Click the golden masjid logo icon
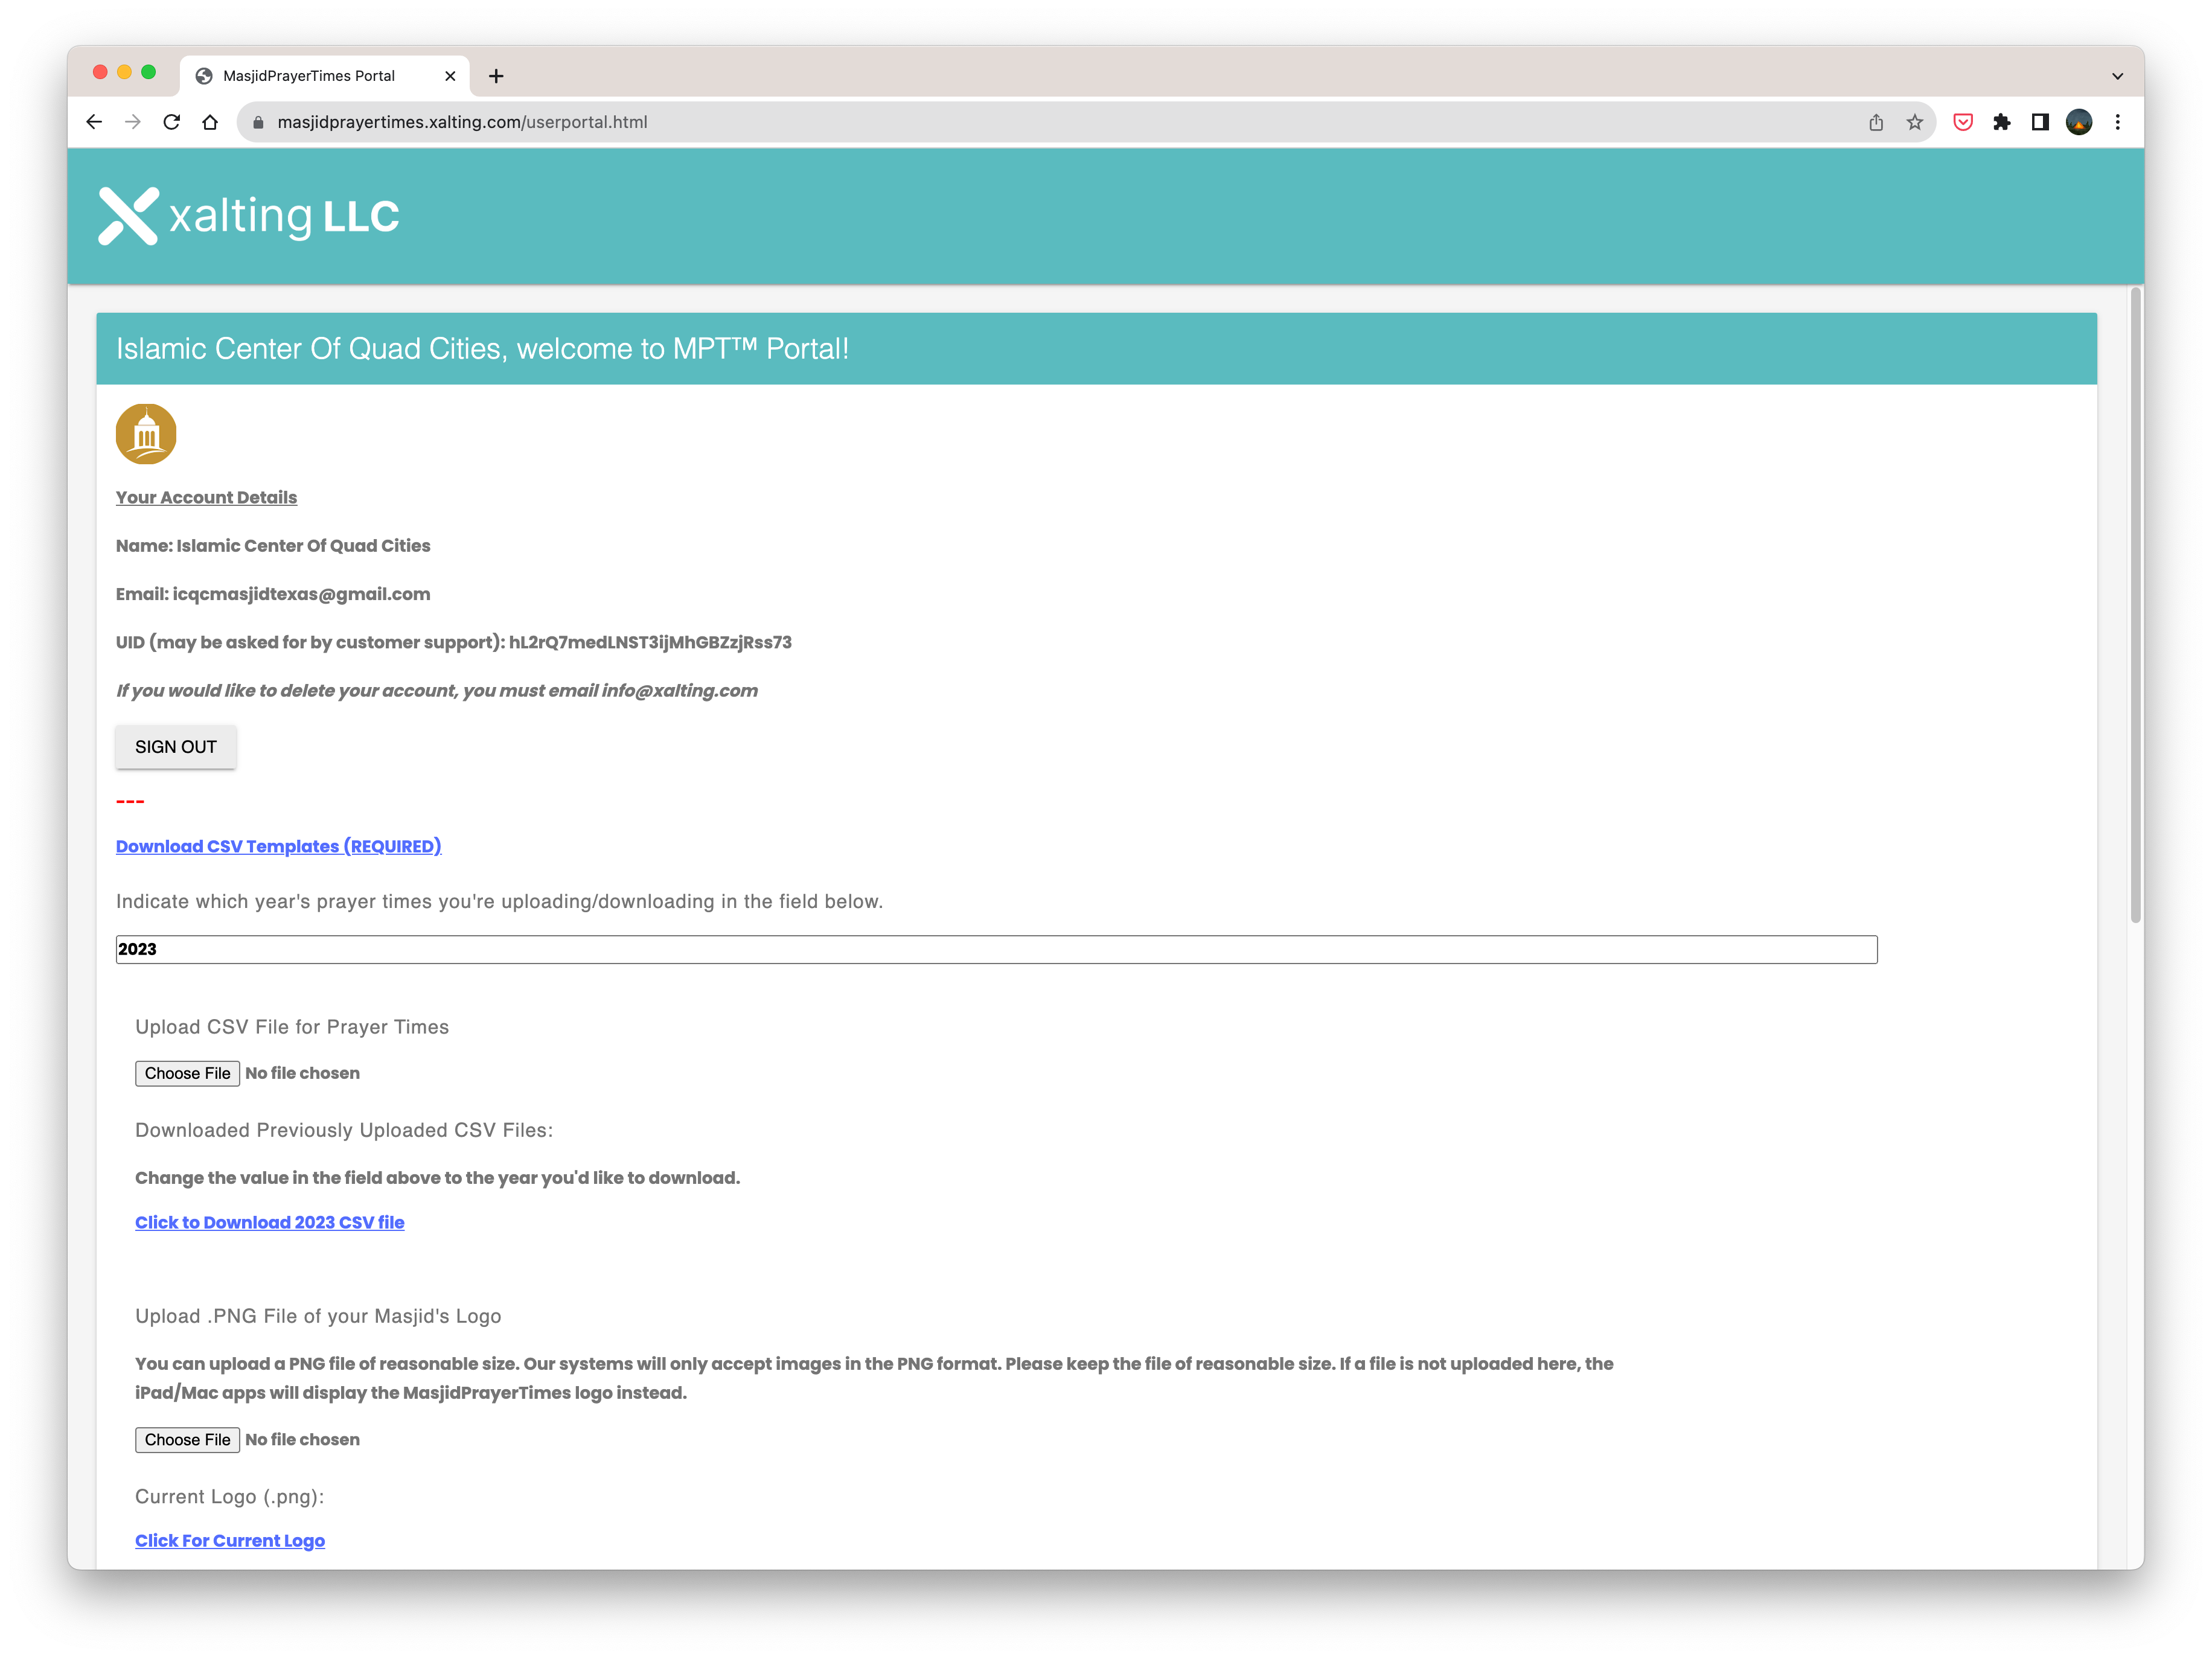The image size is (2212, 1659). coord(146,434)
